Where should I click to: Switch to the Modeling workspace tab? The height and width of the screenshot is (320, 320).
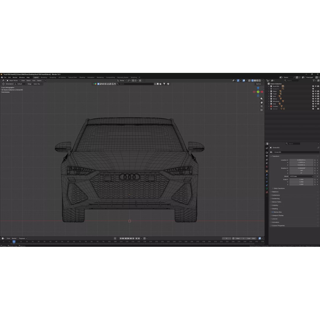pos(44,77)
